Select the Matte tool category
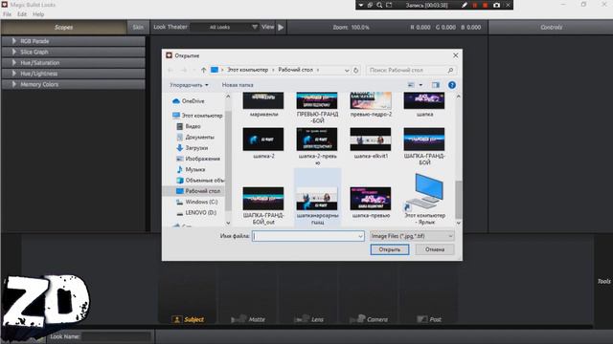Image resolution: width=613 pixels, height=344 pixels. pos(248,319)
